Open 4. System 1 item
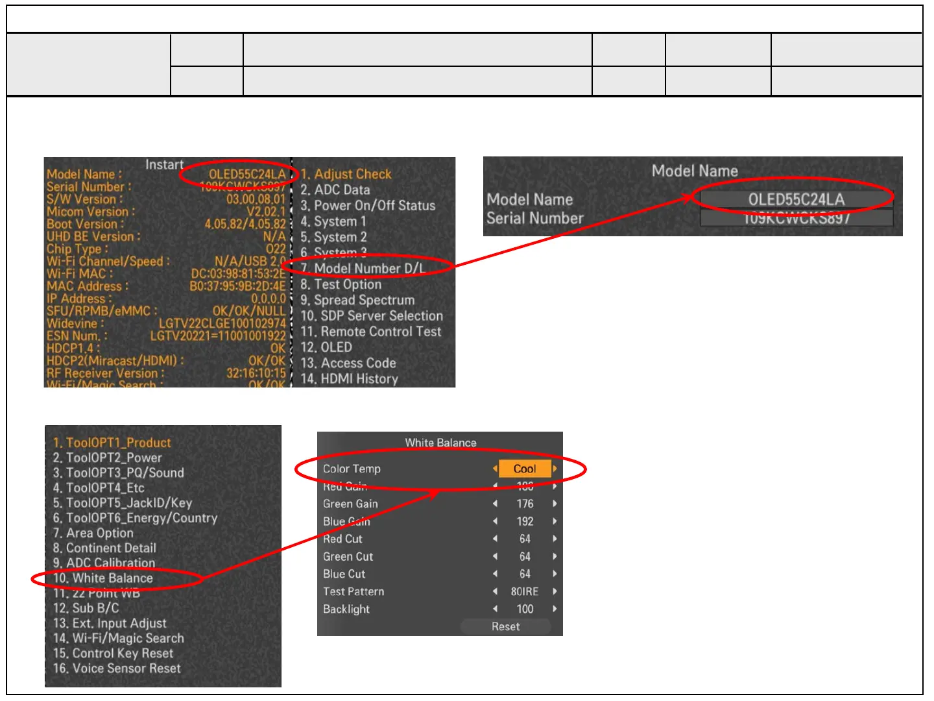Image resolution: width=934 pixels, height=701 pixels. coord(333,221)
